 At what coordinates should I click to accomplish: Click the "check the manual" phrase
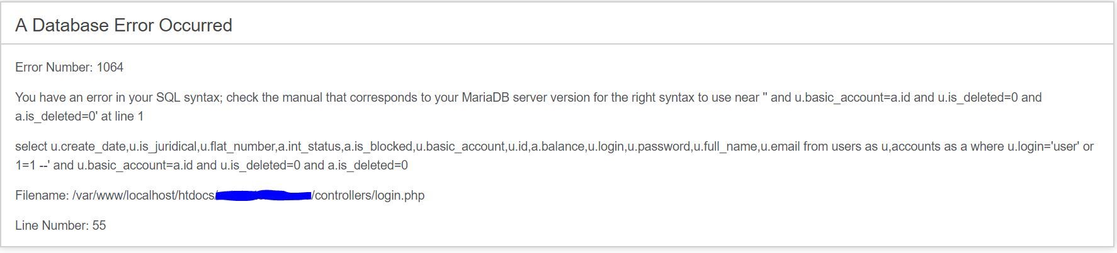[x=271, y=97]
